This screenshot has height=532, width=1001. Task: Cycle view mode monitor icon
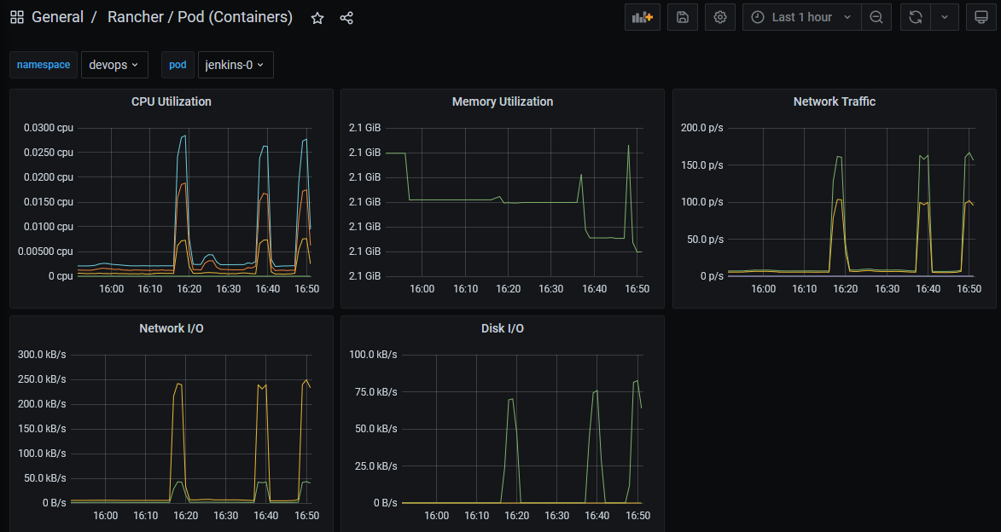[x=981, y=17]
